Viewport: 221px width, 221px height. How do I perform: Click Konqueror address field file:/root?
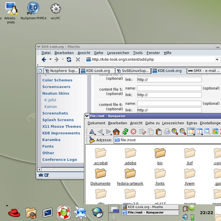tap(167, 140)
